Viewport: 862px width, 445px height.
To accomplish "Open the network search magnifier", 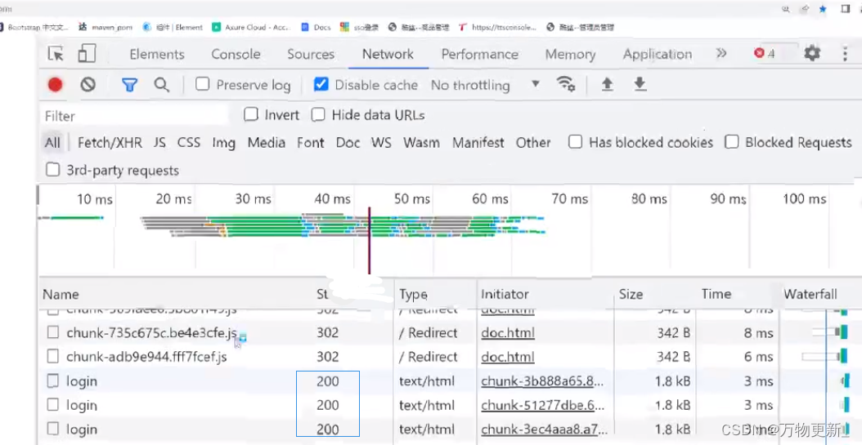I will tap(161, 84).
